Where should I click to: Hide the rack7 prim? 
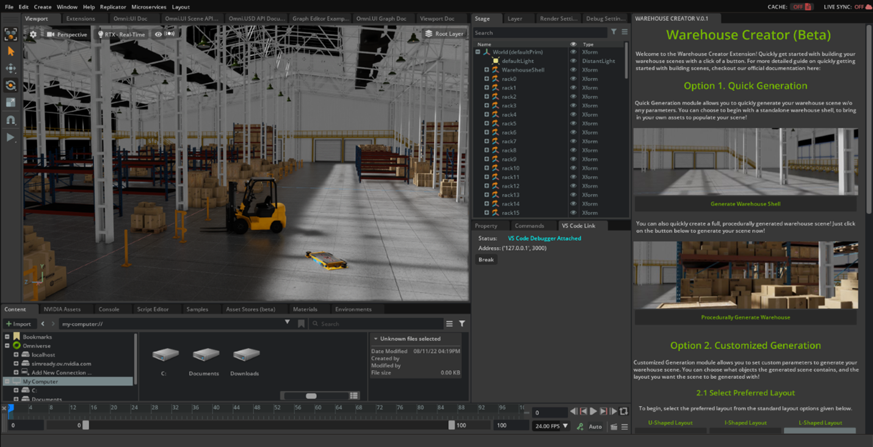pos(573,141)
